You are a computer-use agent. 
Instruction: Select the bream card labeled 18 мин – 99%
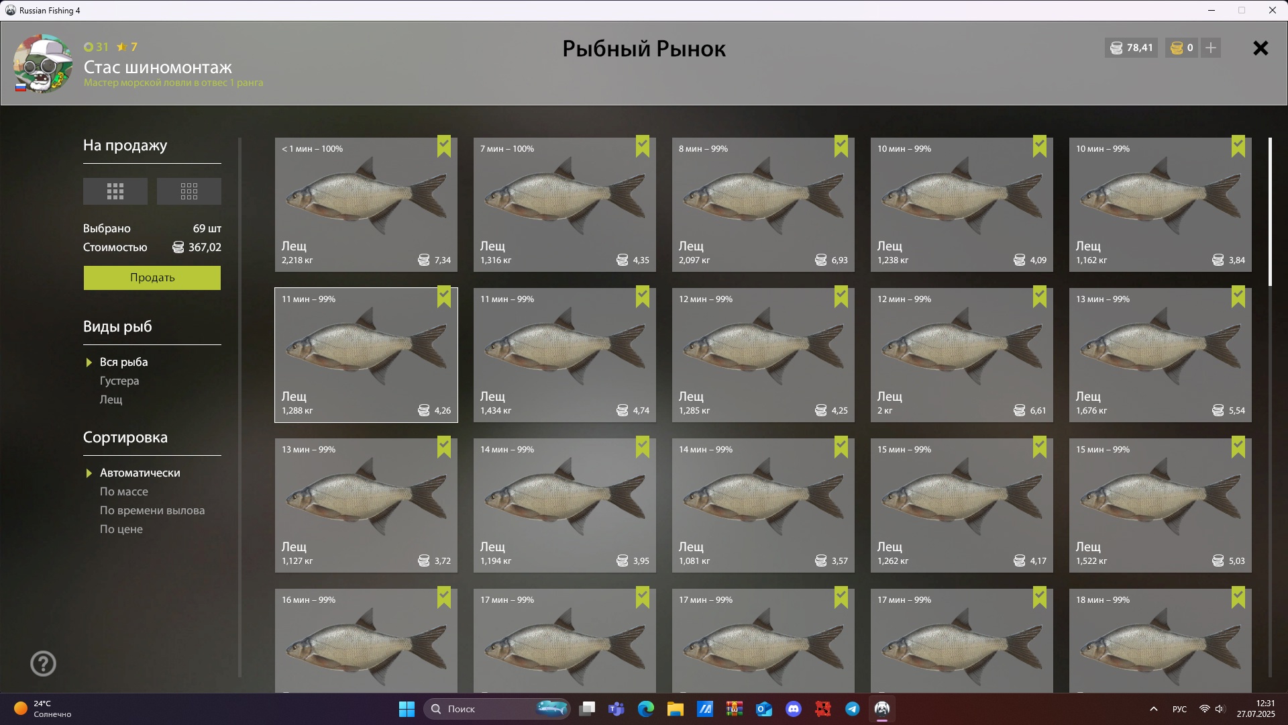tap(1161, 640)
